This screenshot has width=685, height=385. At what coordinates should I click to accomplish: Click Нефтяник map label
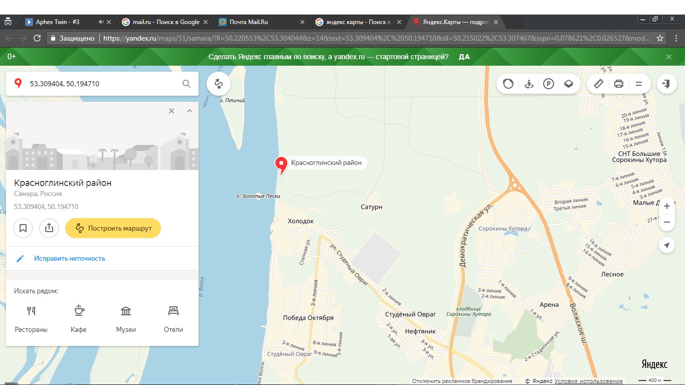tap(420, 331)
